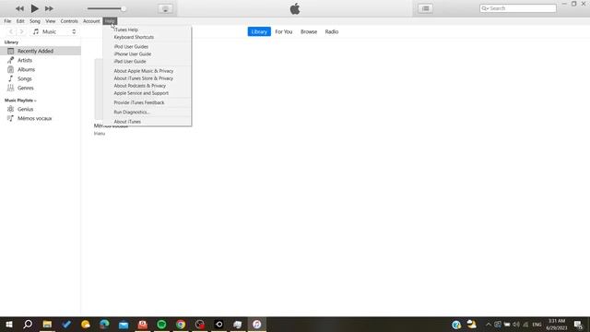Go back with the left arrow
The image size is (590, 332).
[x=11, y=31]
